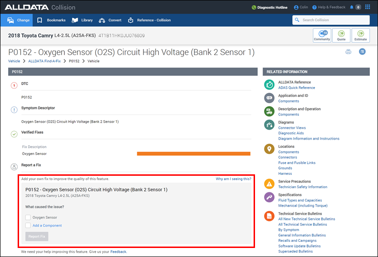378x257 pixels.
Task: Click the Community icon button
Action: click(322, 36)
